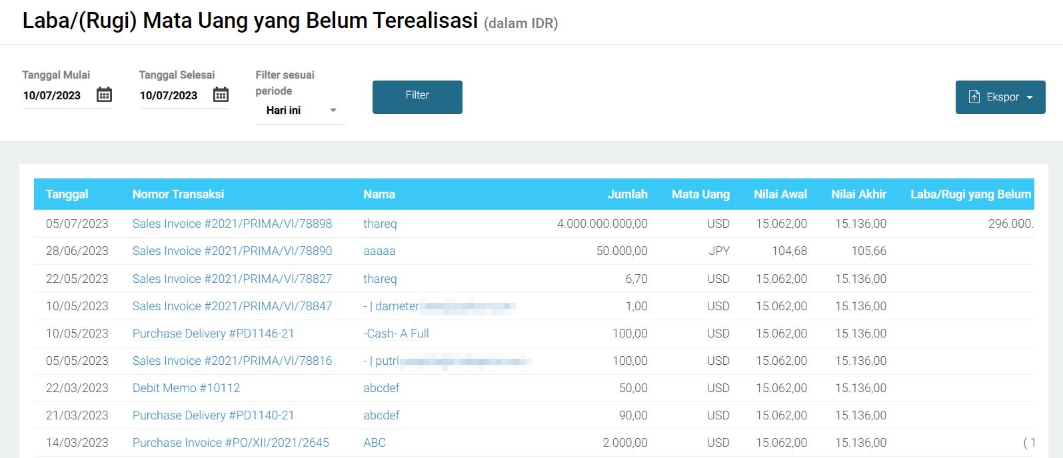Open the Tanggal Selesai calendar picker icon

pos(221,95)
